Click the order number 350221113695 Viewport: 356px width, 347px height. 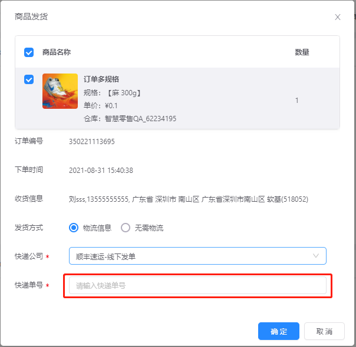tap(92, 142)
